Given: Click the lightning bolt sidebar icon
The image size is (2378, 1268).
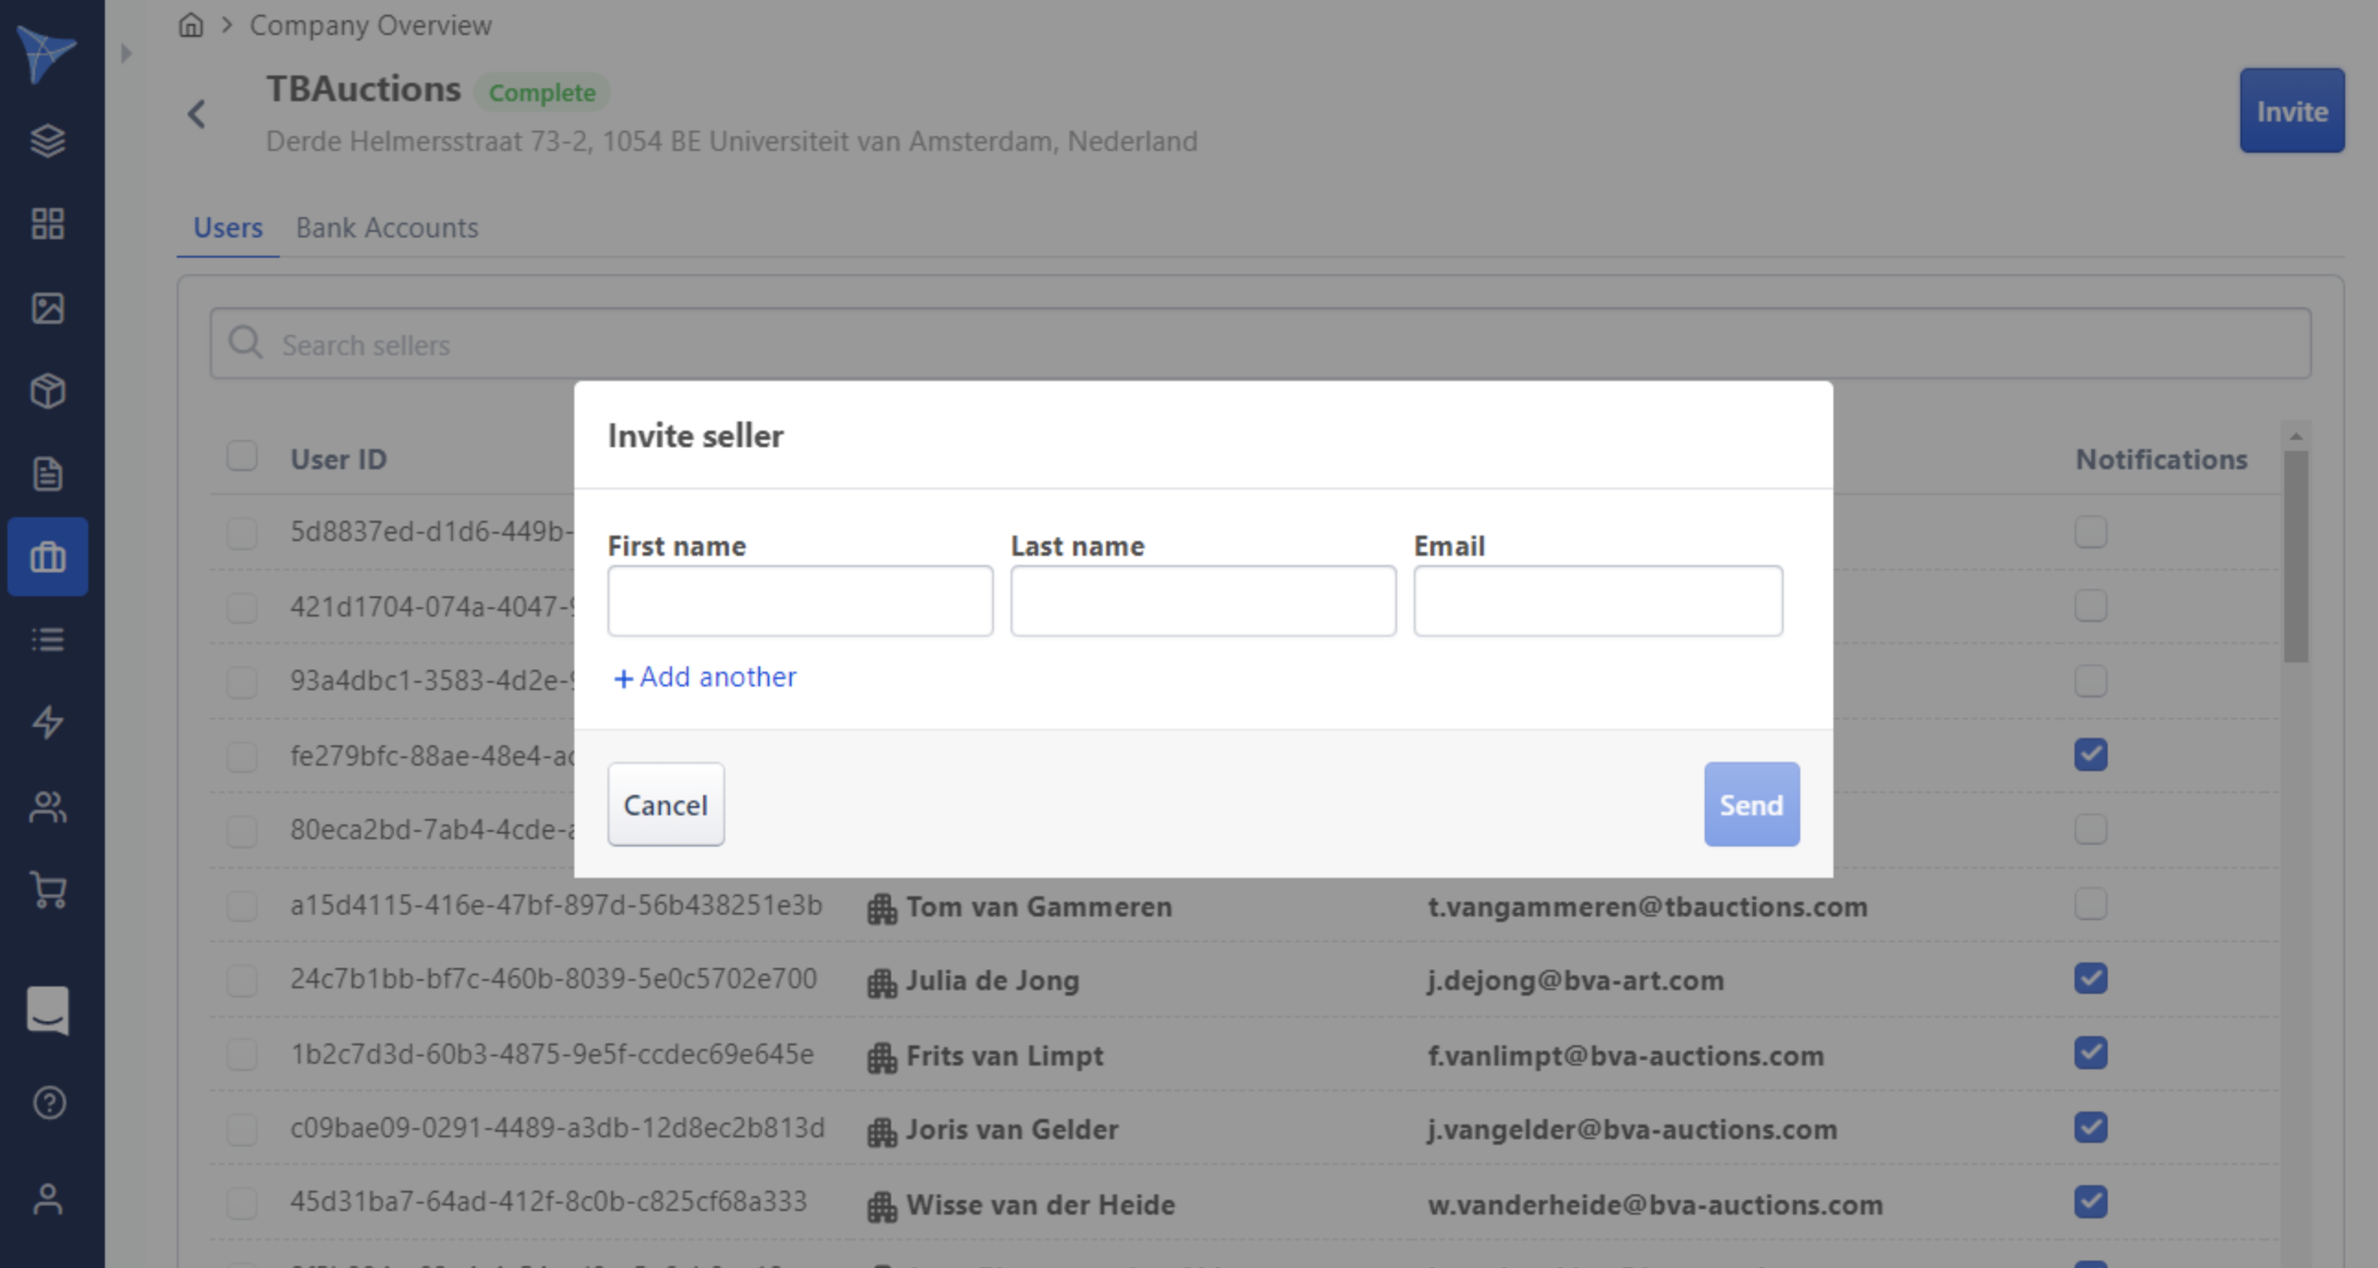Looking at the screenshot, I should (48, 723).
